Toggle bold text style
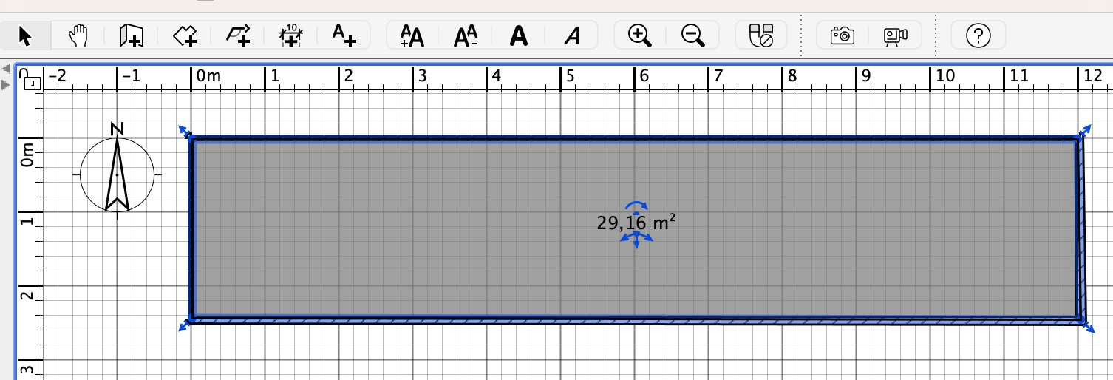This screenshot has width=1113, height=380. point(519,35)
